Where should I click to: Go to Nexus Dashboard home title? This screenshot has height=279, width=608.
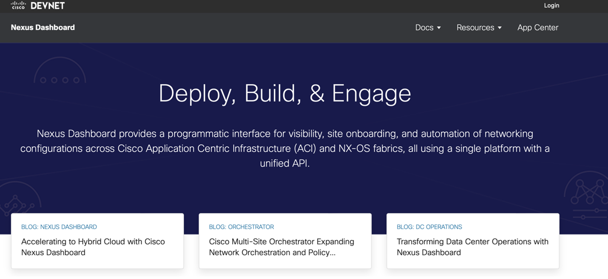pyautogui.click(x=43, y=28)
